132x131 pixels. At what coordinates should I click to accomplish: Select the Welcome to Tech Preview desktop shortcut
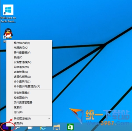8,14
